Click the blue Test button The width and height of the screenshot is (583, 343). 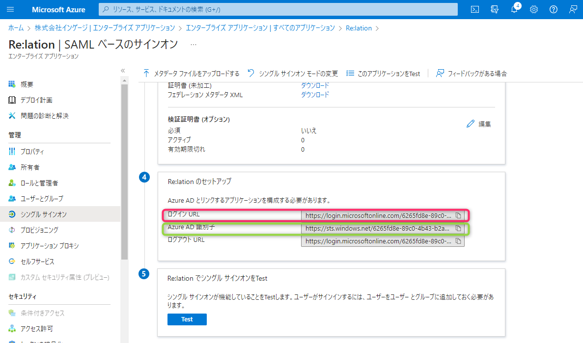[187, 319]
